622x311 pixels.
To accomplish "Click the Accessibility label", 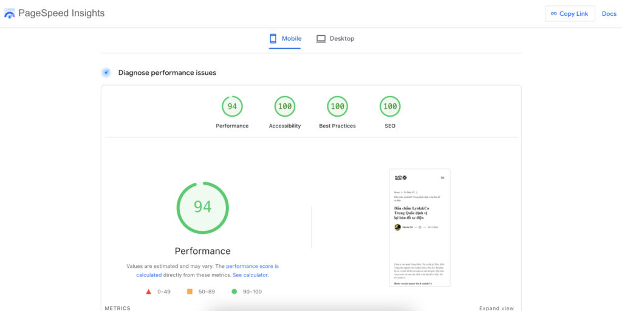I will pos(285,126).
